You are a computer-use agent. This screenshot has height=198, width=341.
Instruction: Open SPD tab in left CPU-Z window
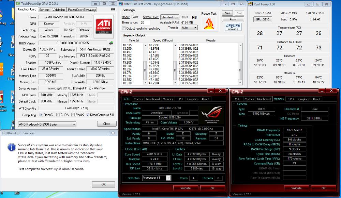coord(180,99)
